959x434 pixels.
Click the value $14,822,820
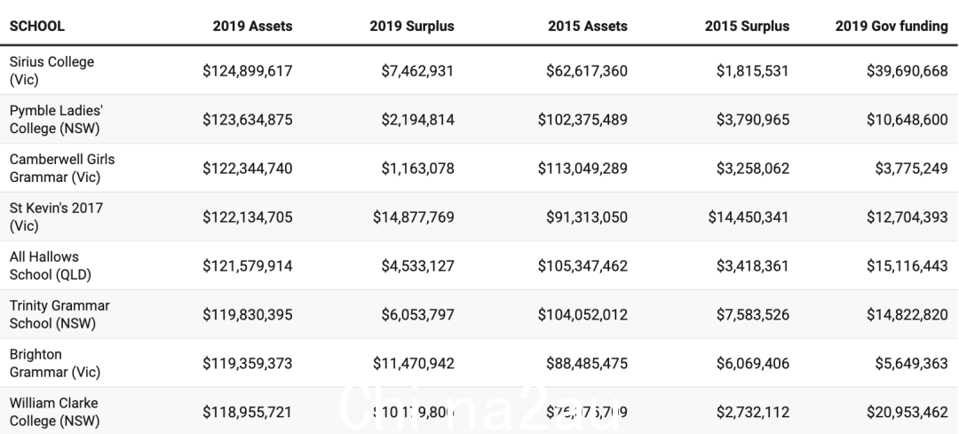pos(907,315)
